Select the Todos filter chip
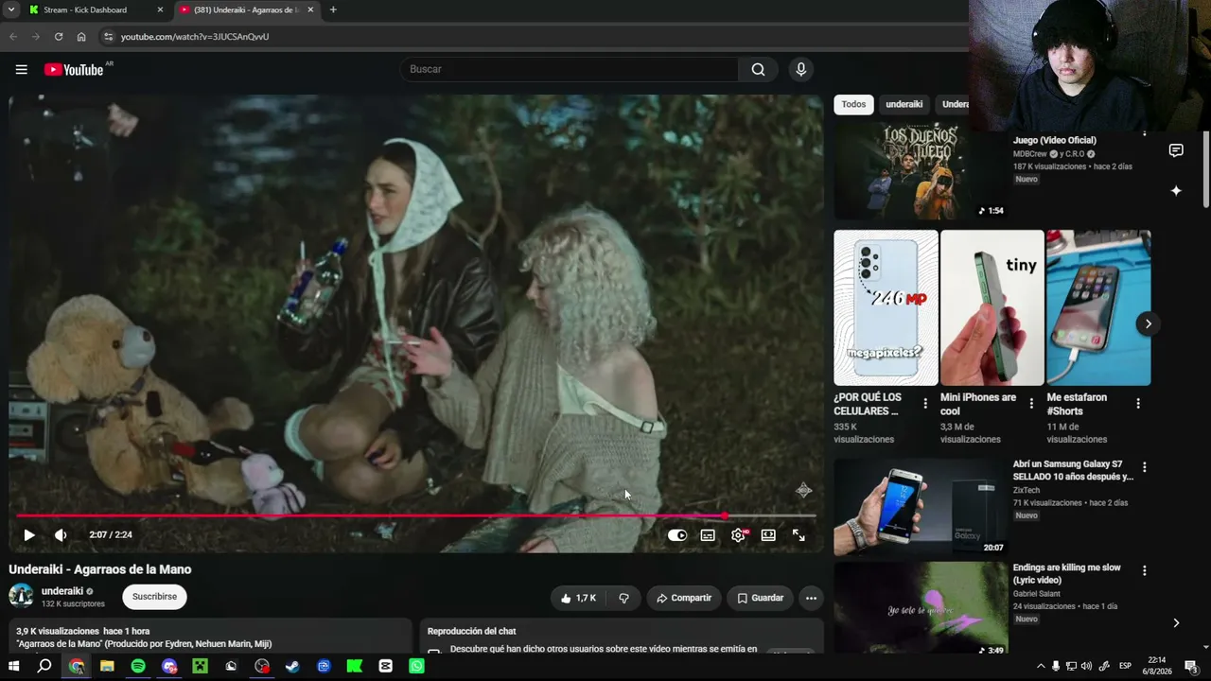1211x681 pixels. coord(853,104)
